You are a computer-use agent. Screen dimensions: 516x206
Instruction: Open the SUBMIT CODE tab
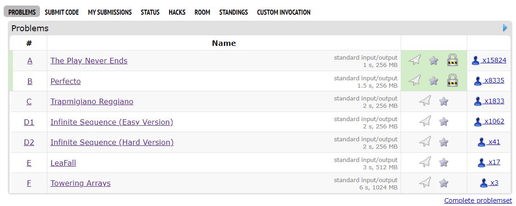click(62, 12)
